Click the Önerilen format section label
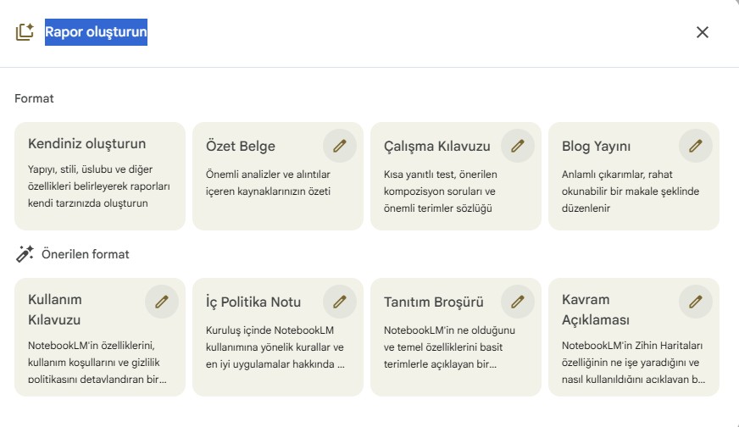Image resolution: width=739 pixels, height=427 pixels. tap(86, 254)
